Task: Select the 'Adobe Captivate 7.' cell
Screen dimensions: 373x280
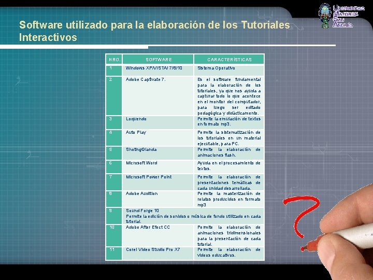Action: [158, 96]
